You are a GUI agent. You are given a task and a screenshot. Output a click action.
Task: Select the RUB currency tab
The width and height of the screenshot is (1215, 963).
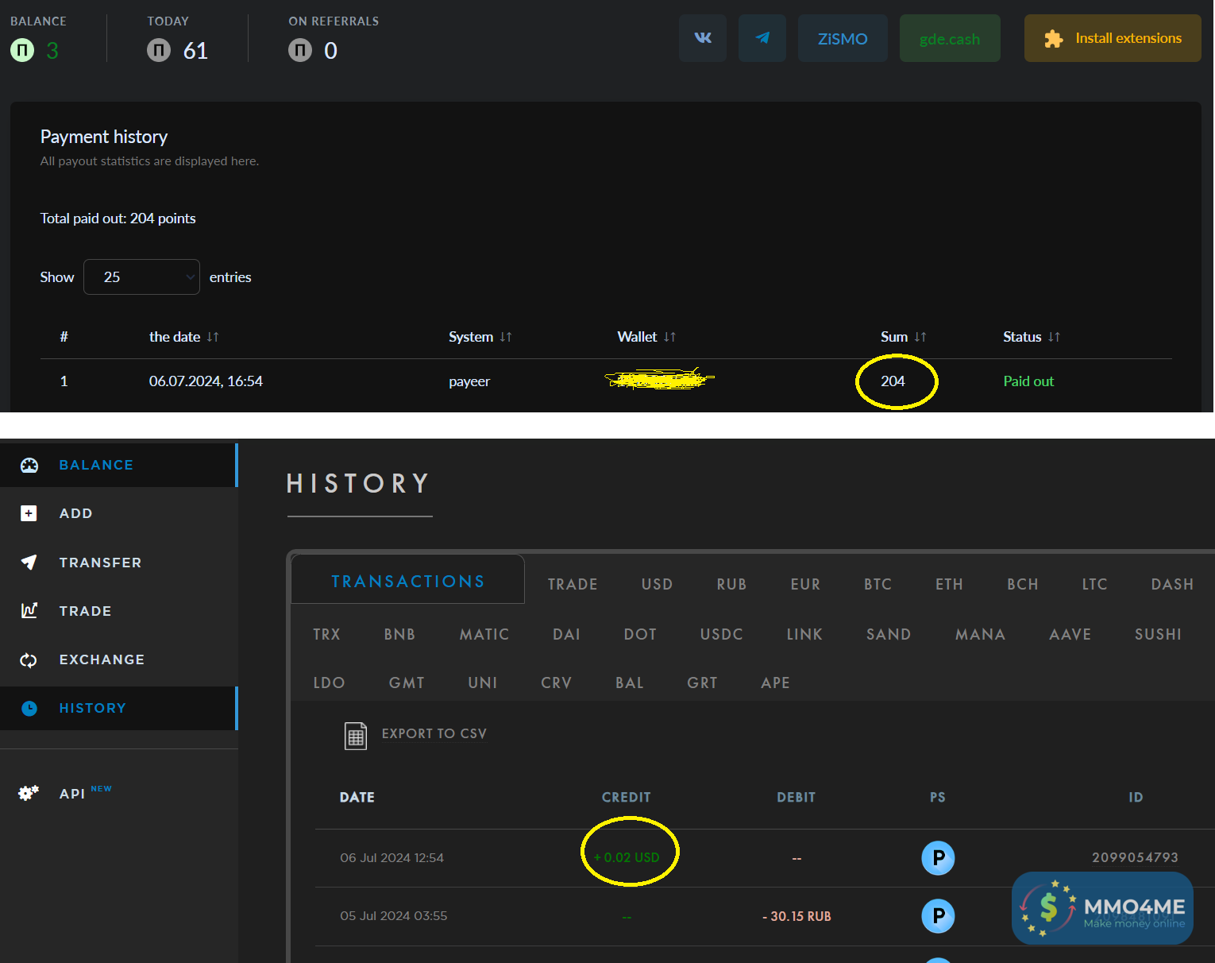[x=731, y=584]
